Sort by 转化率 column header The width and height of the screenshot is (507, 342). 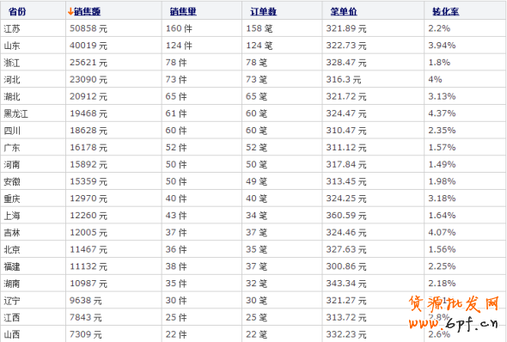click(446, 12)
